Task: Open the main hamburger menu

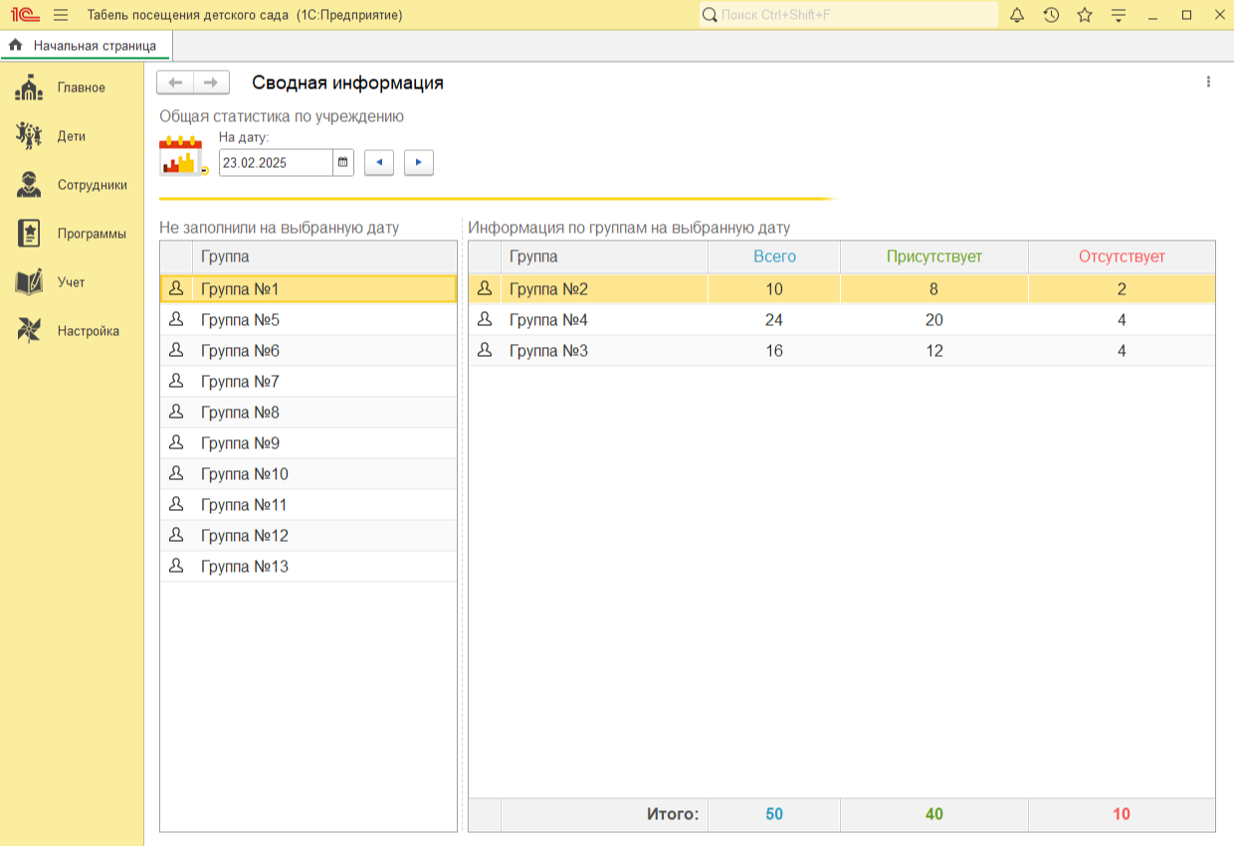Action: [x=61, y=15]
